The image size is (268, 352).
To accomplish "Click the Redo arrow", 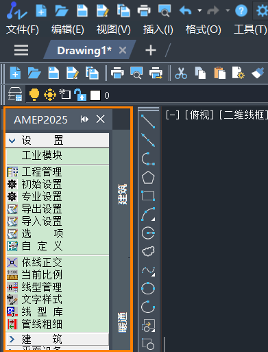I will (213, 10).
